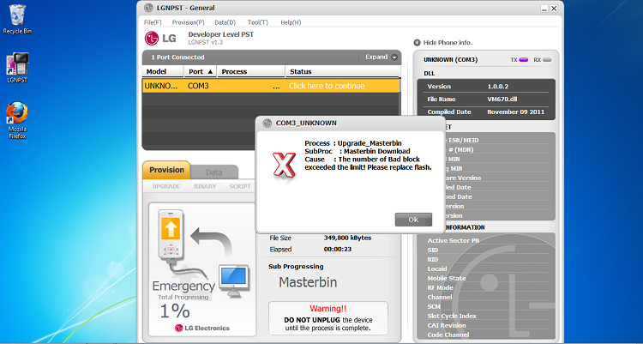Click November 09 2011 compiled date
Image resolution: width=643 pixels, height=344 pixels.
pyautogui.click(x=516, y=112)
